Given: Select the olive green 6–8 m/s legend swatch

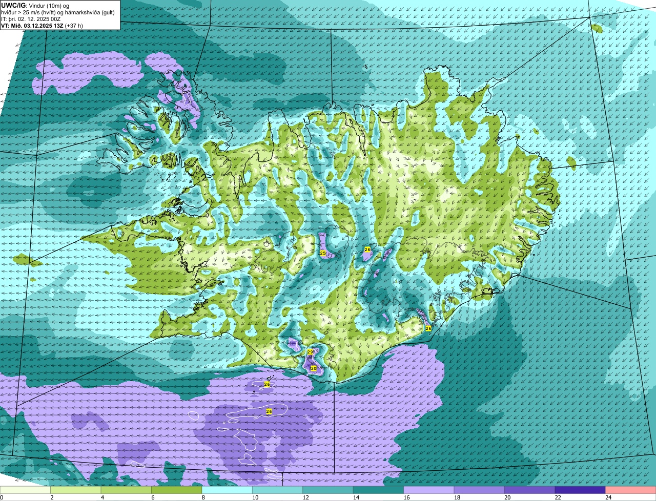Looking at the screenshot, I should [177, 490].
